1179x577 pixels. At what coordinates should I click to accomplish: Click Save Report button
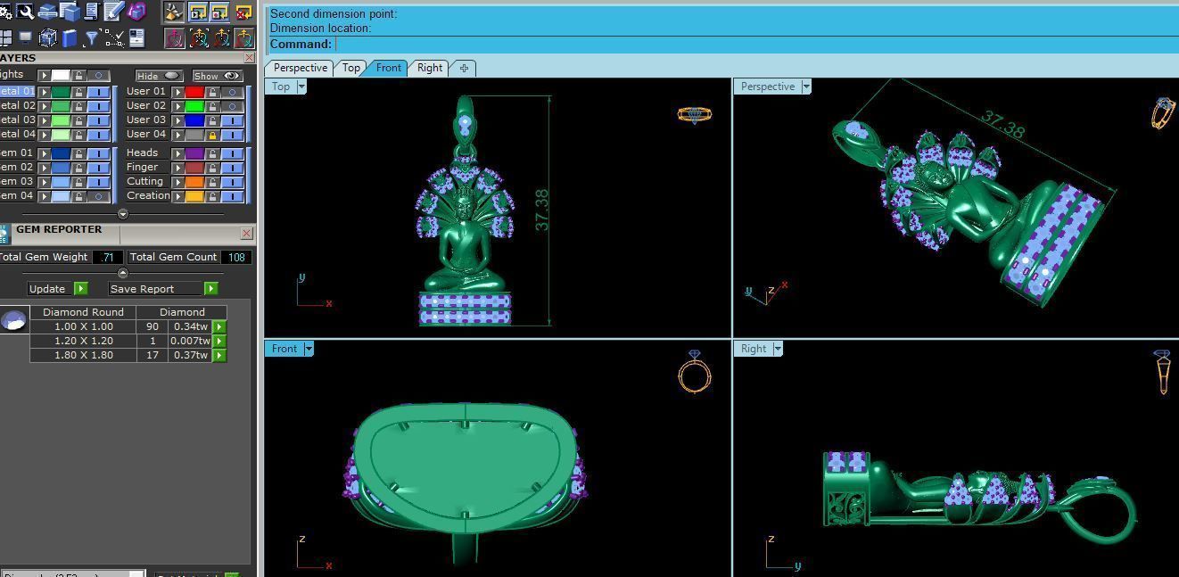pyautogui.click(x=163, y=289)
